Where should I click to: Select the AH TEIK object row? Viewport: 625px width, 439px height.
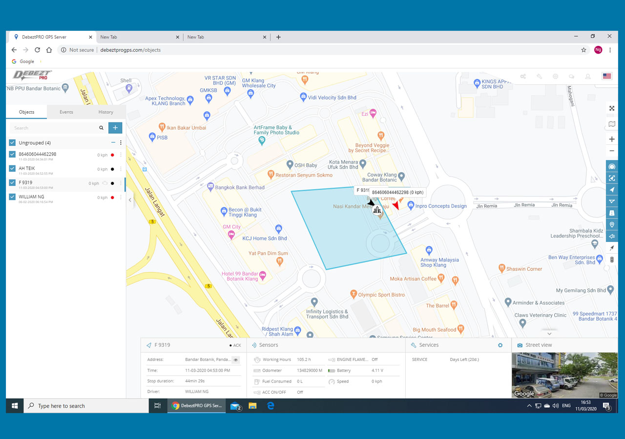(x=66, y=170)
